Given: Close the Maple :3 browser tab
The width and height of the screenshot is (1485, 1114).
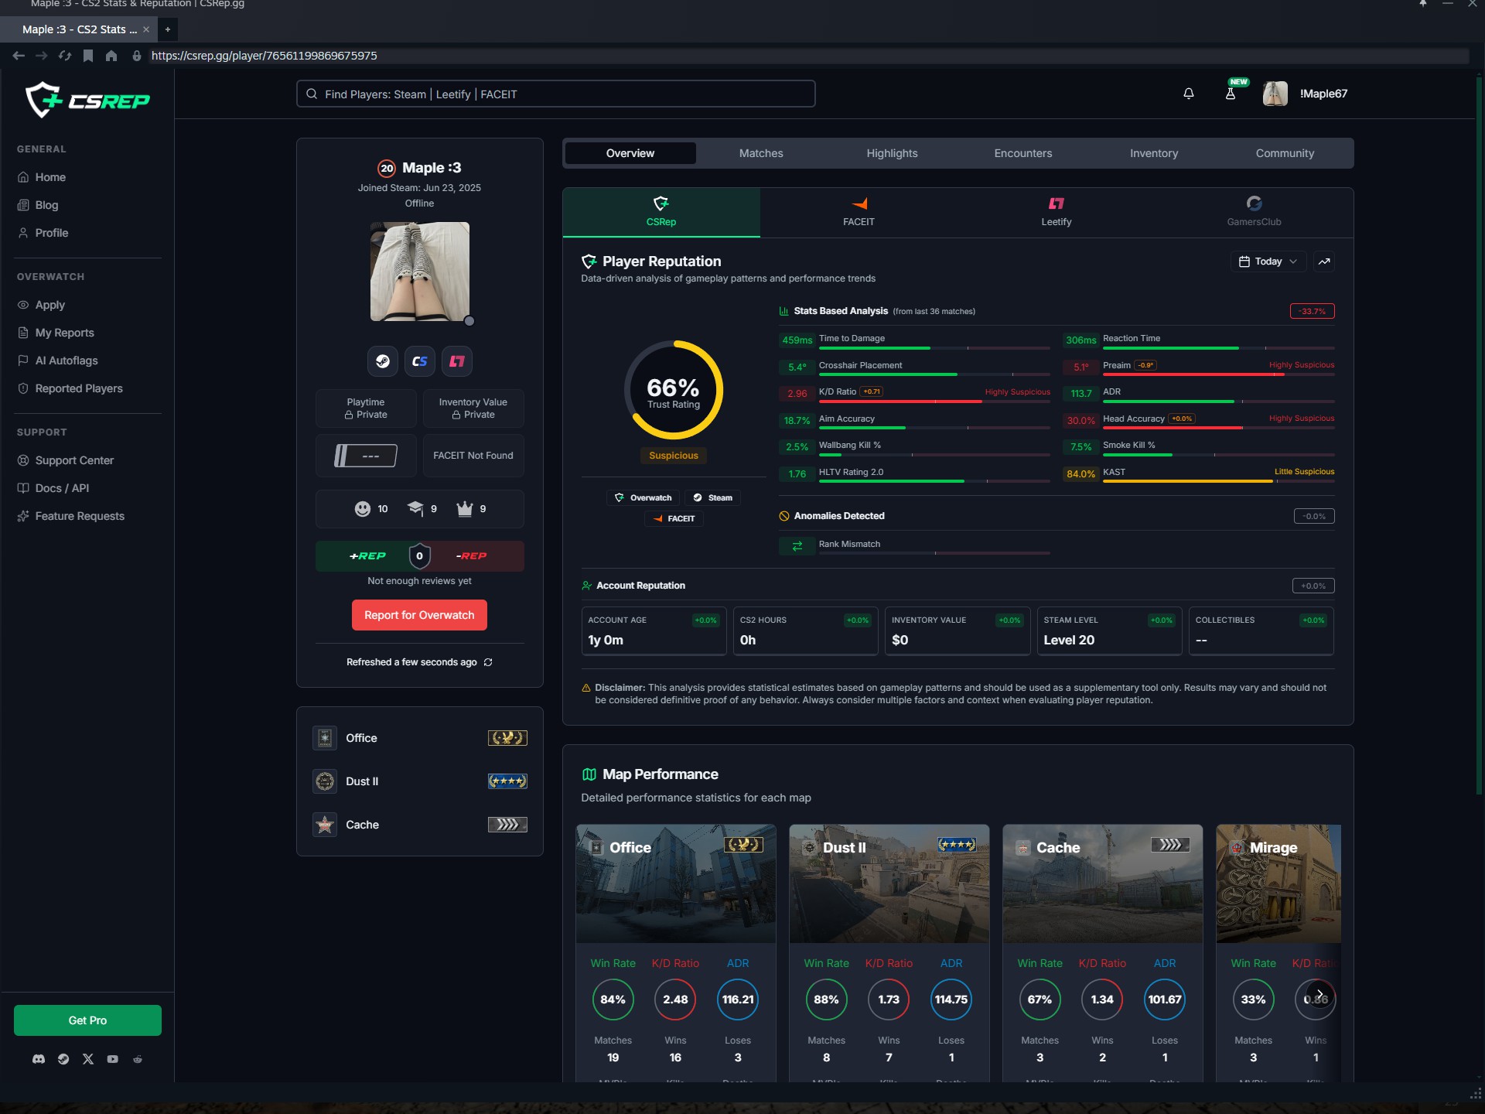Looking at the screenshot, I should click(146, 29).
